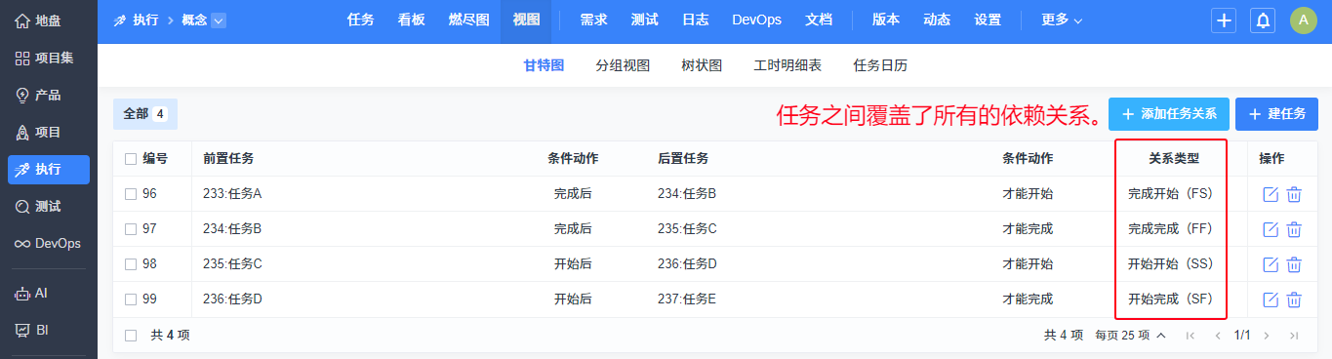Switch to 分组视图 sub-tab

[623, 66]
